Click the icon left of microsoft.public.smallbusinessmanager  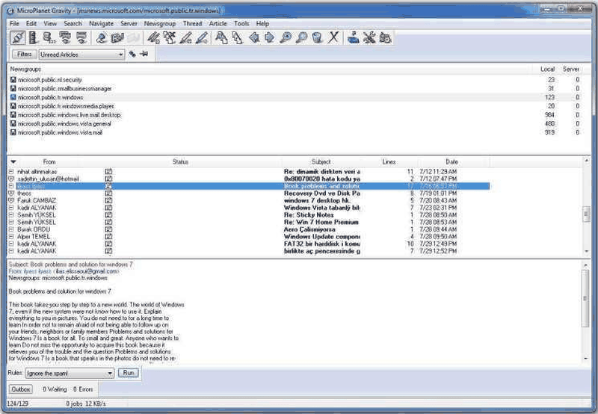[13, 88]
